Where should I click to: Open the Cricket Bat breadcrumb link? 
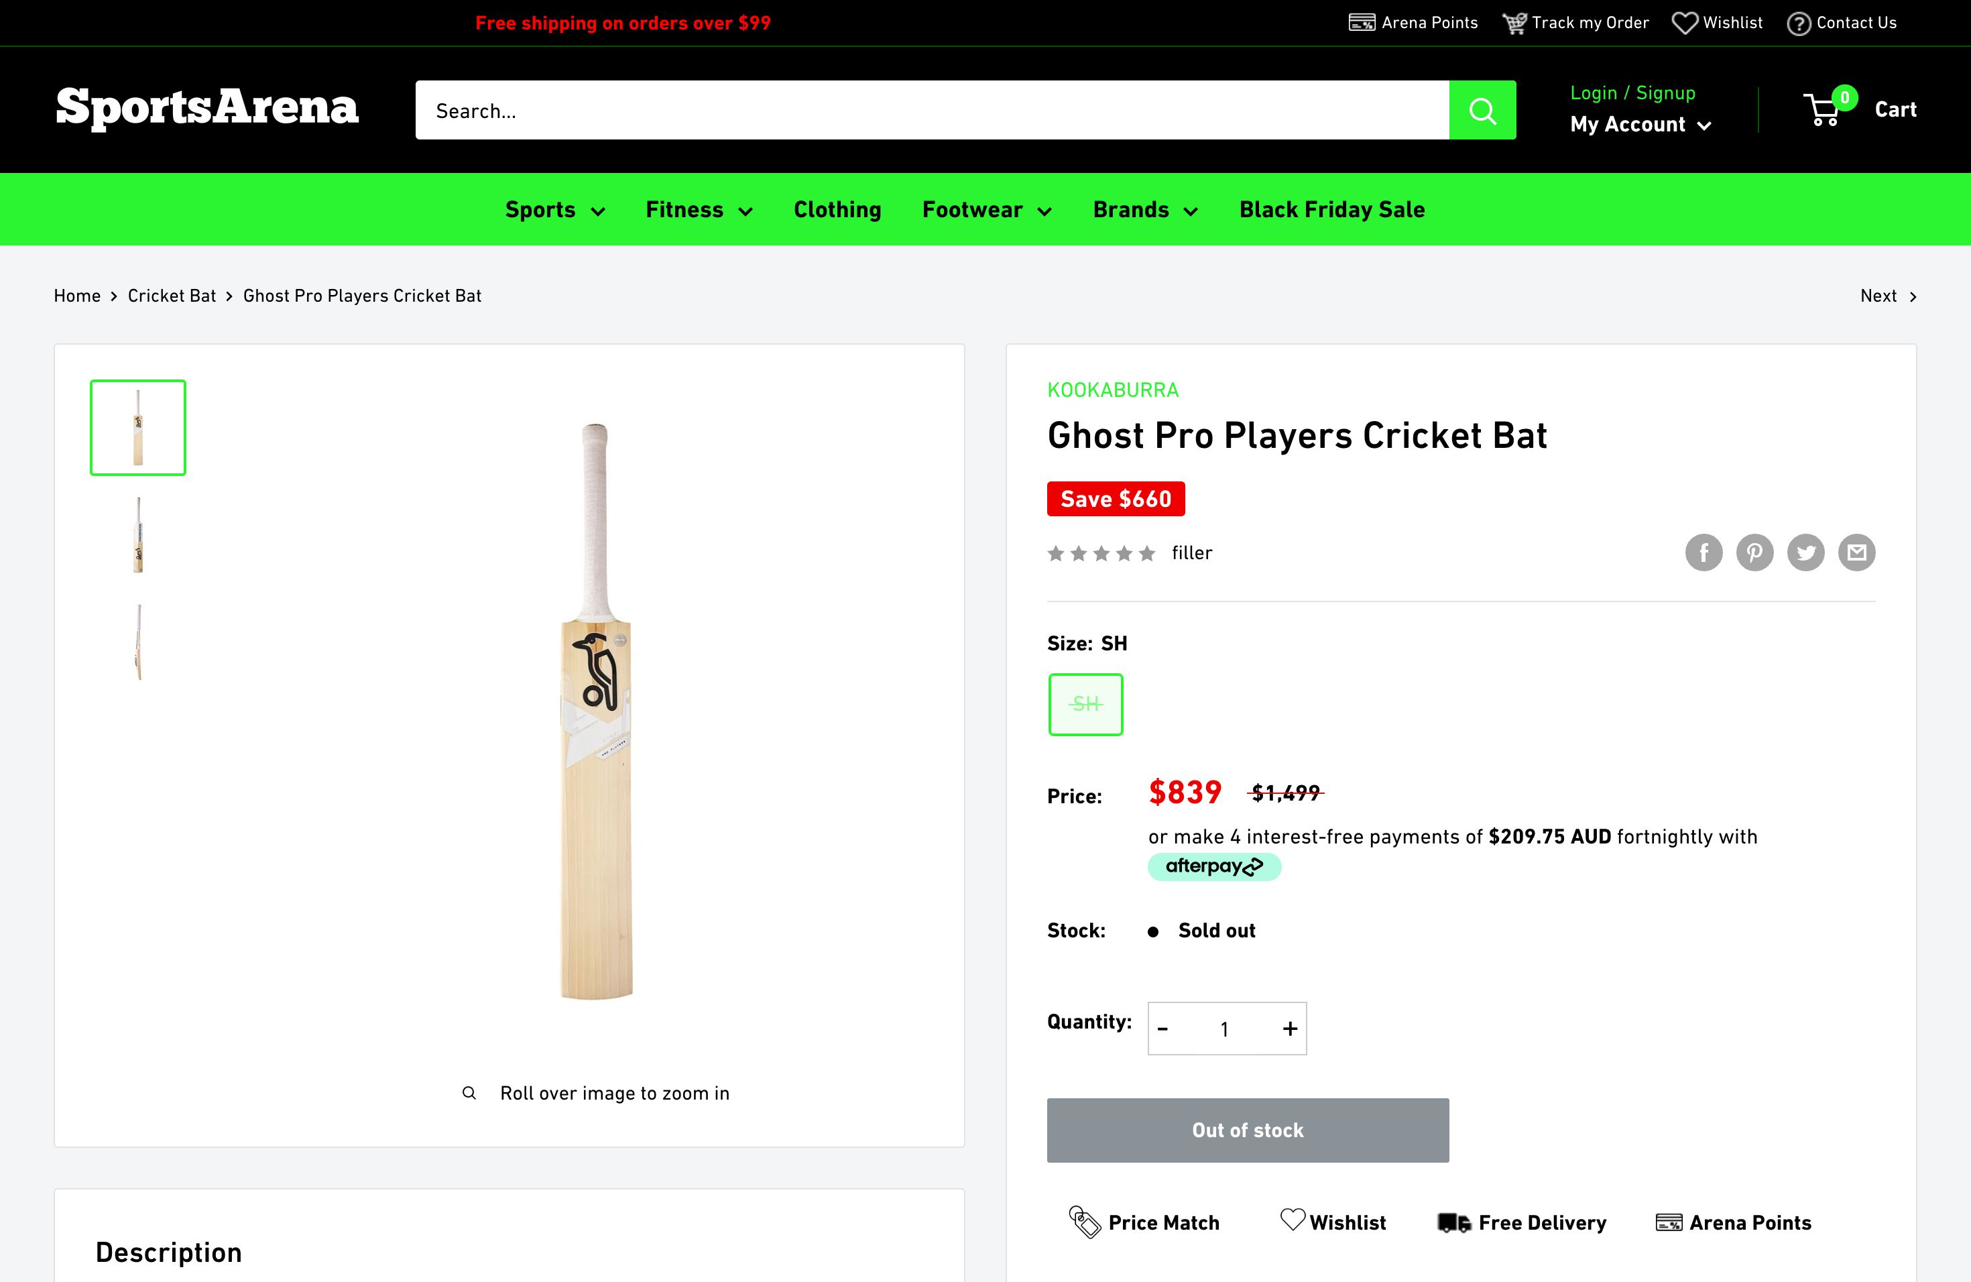tap(172, 296)
